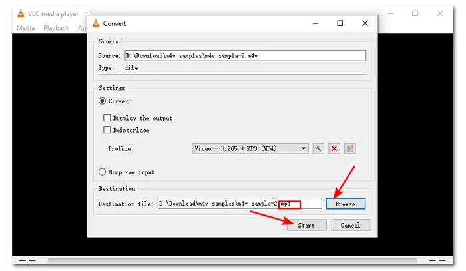
Task: Select the Convert radio button
Action: pyautogui.click(x=102, y=101)
